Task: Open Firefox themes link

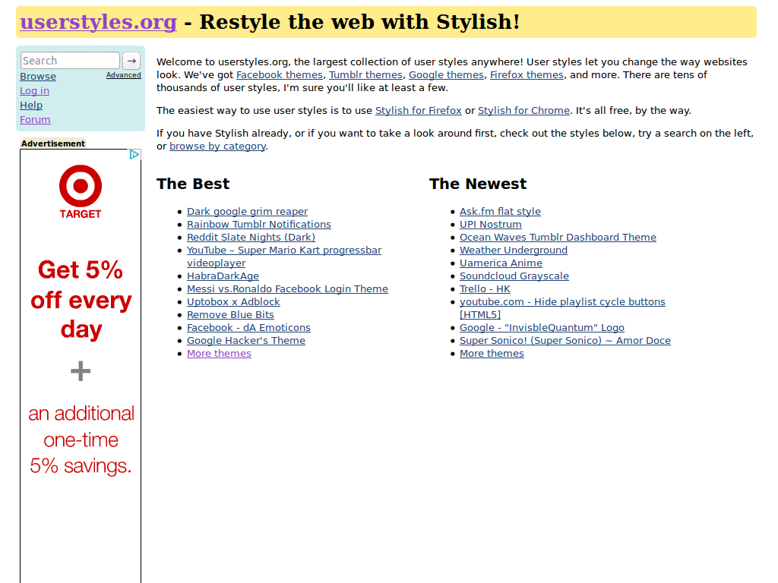Action: tap(527, 75)
